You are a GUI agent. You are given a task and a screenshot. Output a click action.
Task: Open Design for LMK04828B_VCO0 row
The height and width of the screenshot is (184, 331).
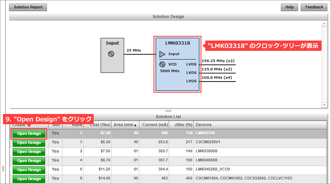tap(29, 170)
